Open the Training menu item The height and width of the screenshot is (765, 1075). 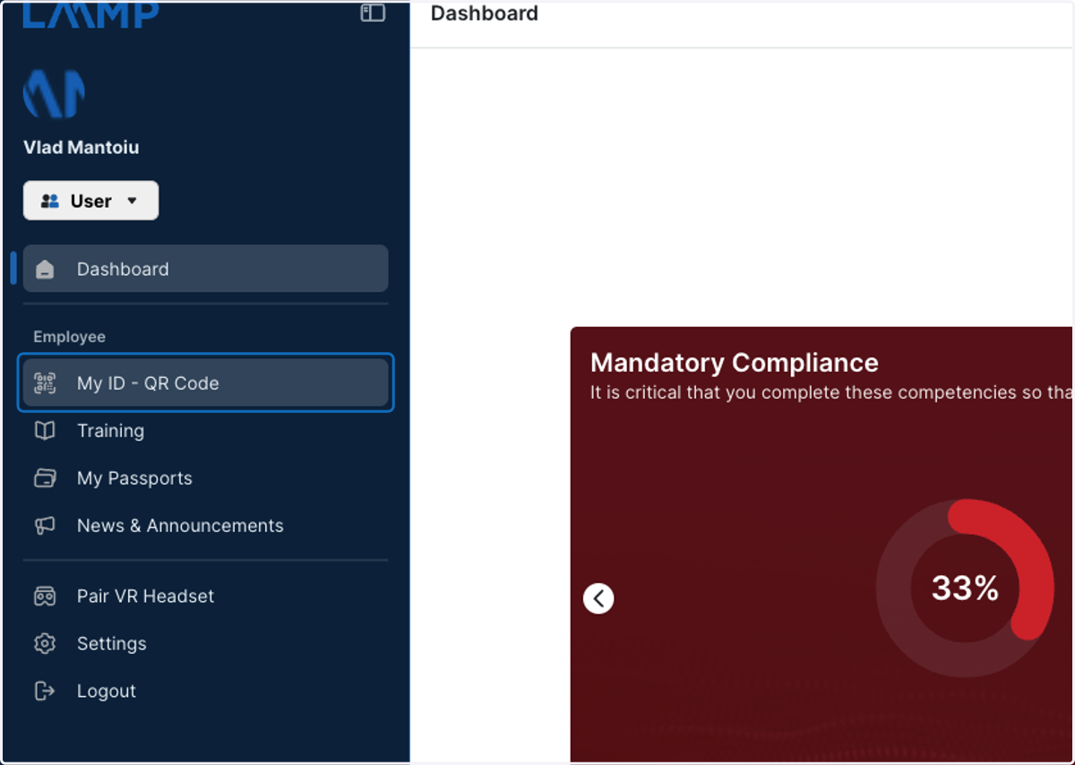click(205, 431)
